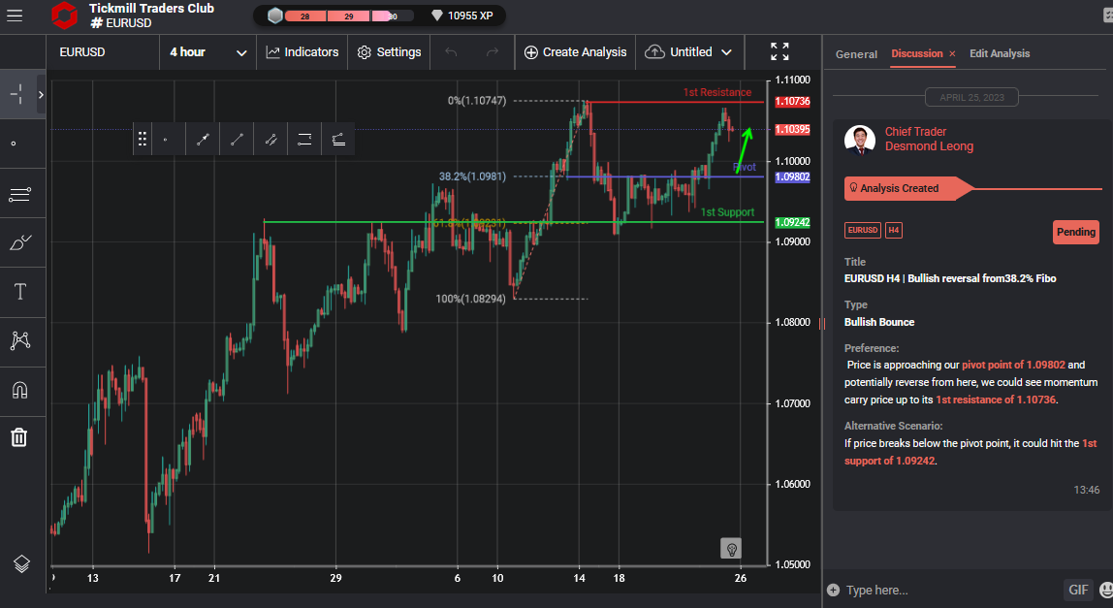The width and height of the screenshot is (1113, 608).
Task: Open the GIF picker
Action: click(x=1077, y=590)
